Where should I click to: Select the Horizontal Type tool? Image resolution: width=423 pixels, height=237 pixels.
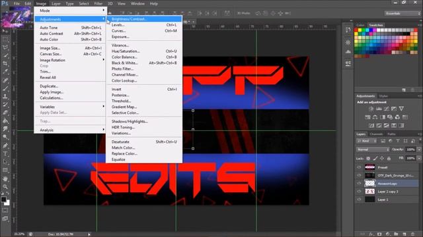[x=5, y=153]
